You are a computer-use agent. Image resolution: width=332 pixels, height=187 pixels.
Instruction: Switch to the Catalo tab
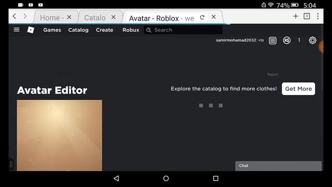(95, 18)
